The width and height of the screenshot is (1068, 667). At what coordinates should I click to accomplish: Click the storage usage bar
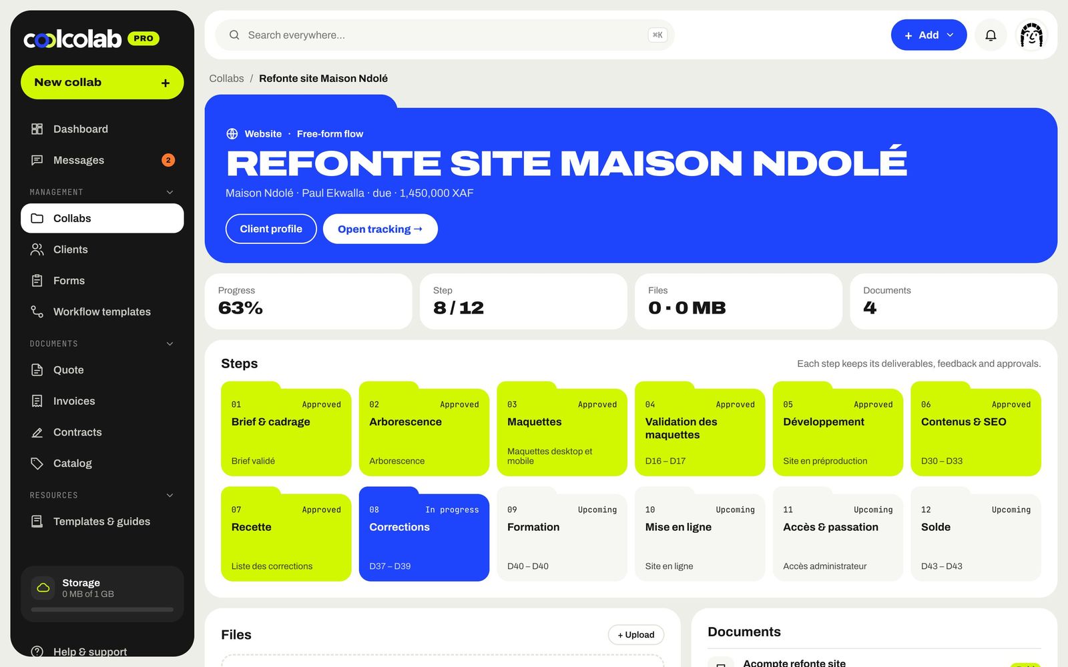[x=102, y=610]
